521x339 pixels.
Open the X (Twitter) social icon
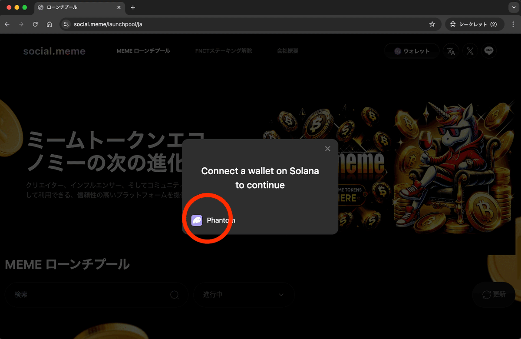(470, 51)
